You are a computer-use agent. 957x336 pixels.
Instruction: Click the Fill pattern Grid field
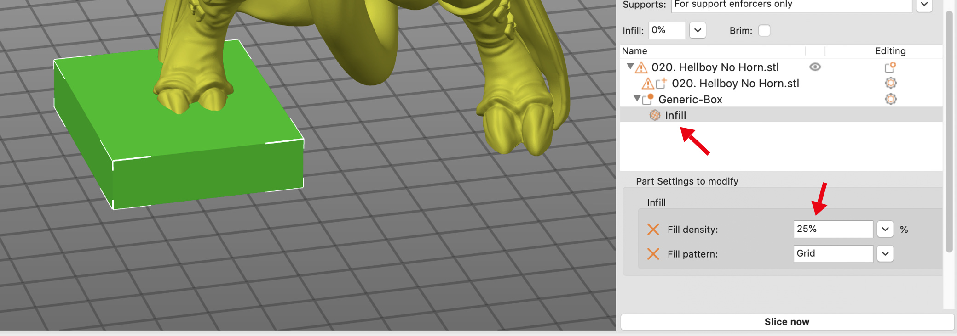coord(833,254)
